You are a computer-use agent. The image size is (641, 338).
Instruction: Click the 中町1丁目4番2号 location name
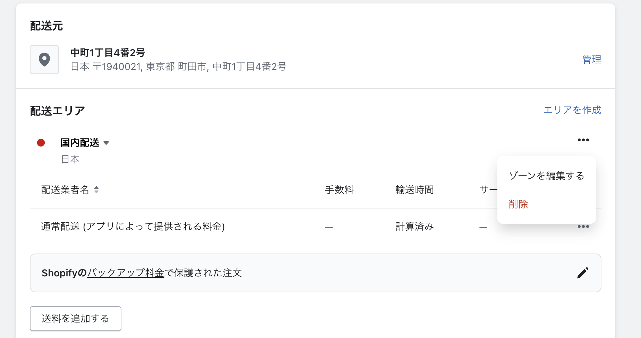(108, 53)
